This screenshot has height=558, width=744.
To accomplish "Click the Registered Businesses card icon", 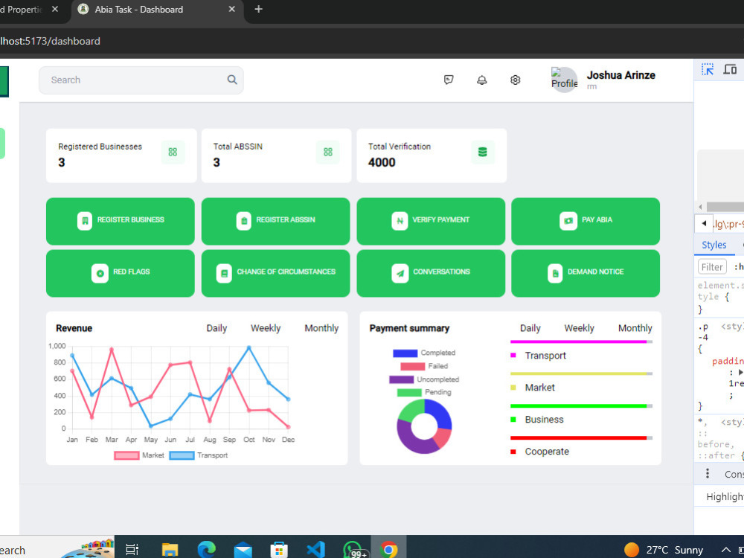I will point(173,152).
